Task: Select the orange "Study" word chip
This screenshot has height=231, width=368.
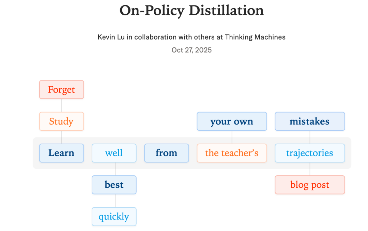Action: tap(61, 121)
